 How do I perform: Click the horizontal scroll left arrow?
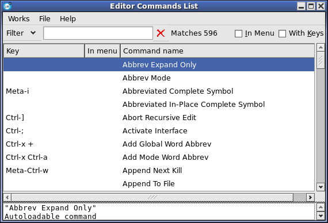7,197
